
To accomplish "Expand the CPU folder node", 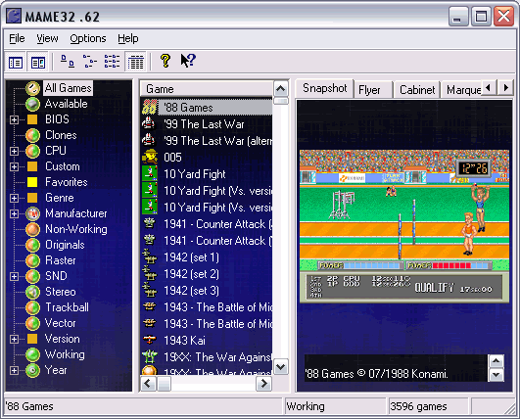I will 14,151.
